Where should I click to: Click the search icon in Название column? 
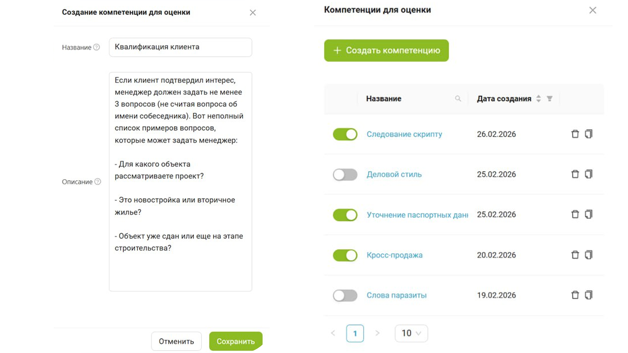458,99
